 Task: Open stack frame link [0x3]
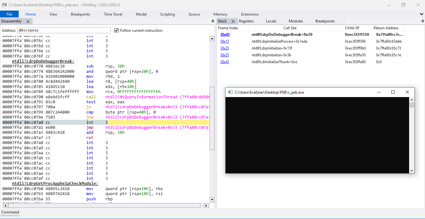pyautogui.click(x=225, y=55)
